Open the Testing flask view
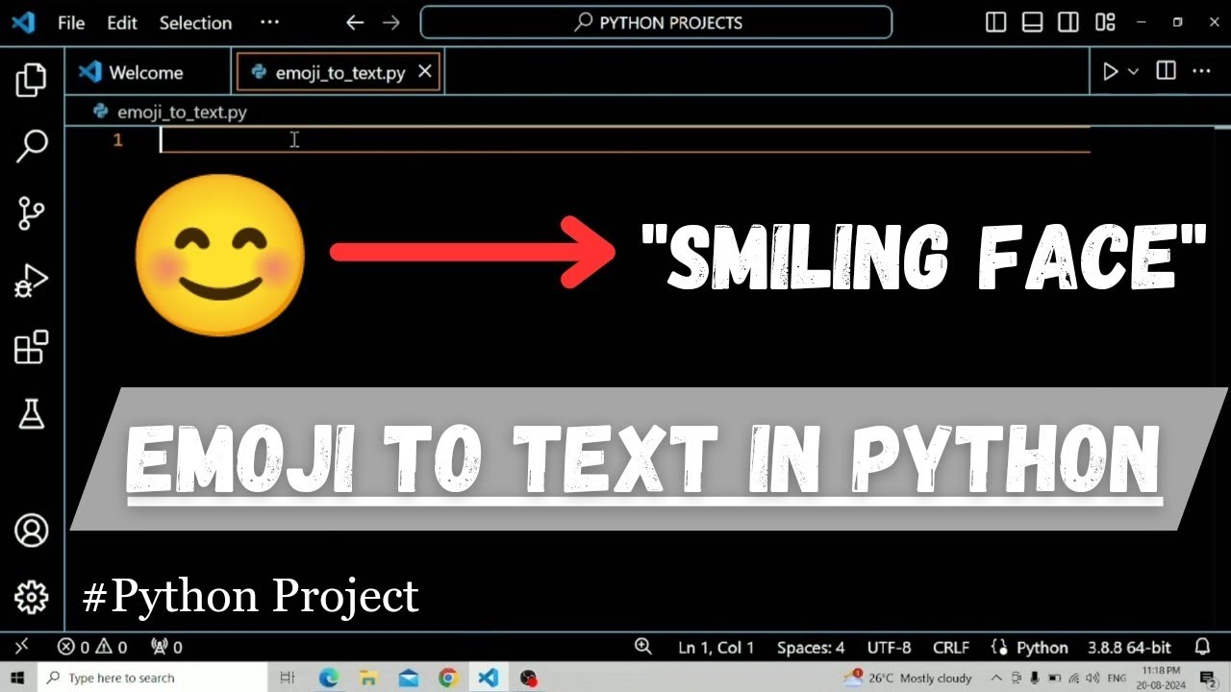The image size is (1231, 692). click(31, 413)
